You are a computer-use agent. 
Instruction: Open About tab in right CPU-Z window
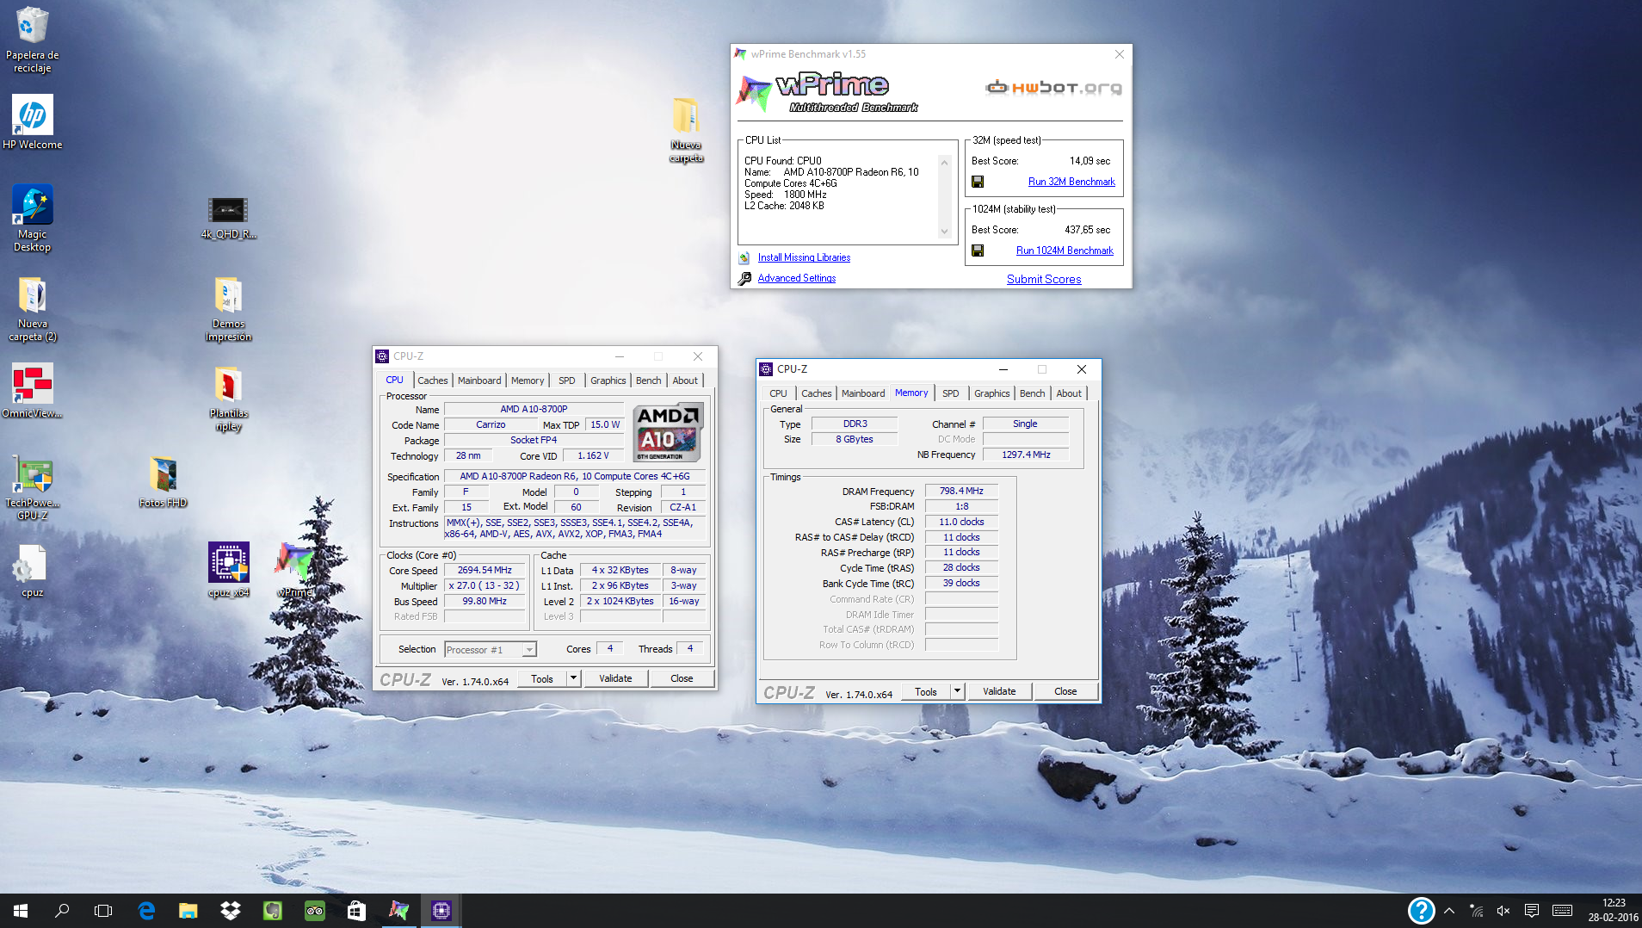point(1069,393)
